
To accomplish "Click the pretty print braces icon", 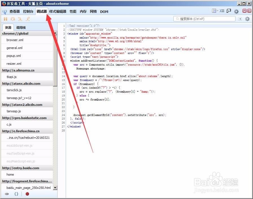I will 16,194.
